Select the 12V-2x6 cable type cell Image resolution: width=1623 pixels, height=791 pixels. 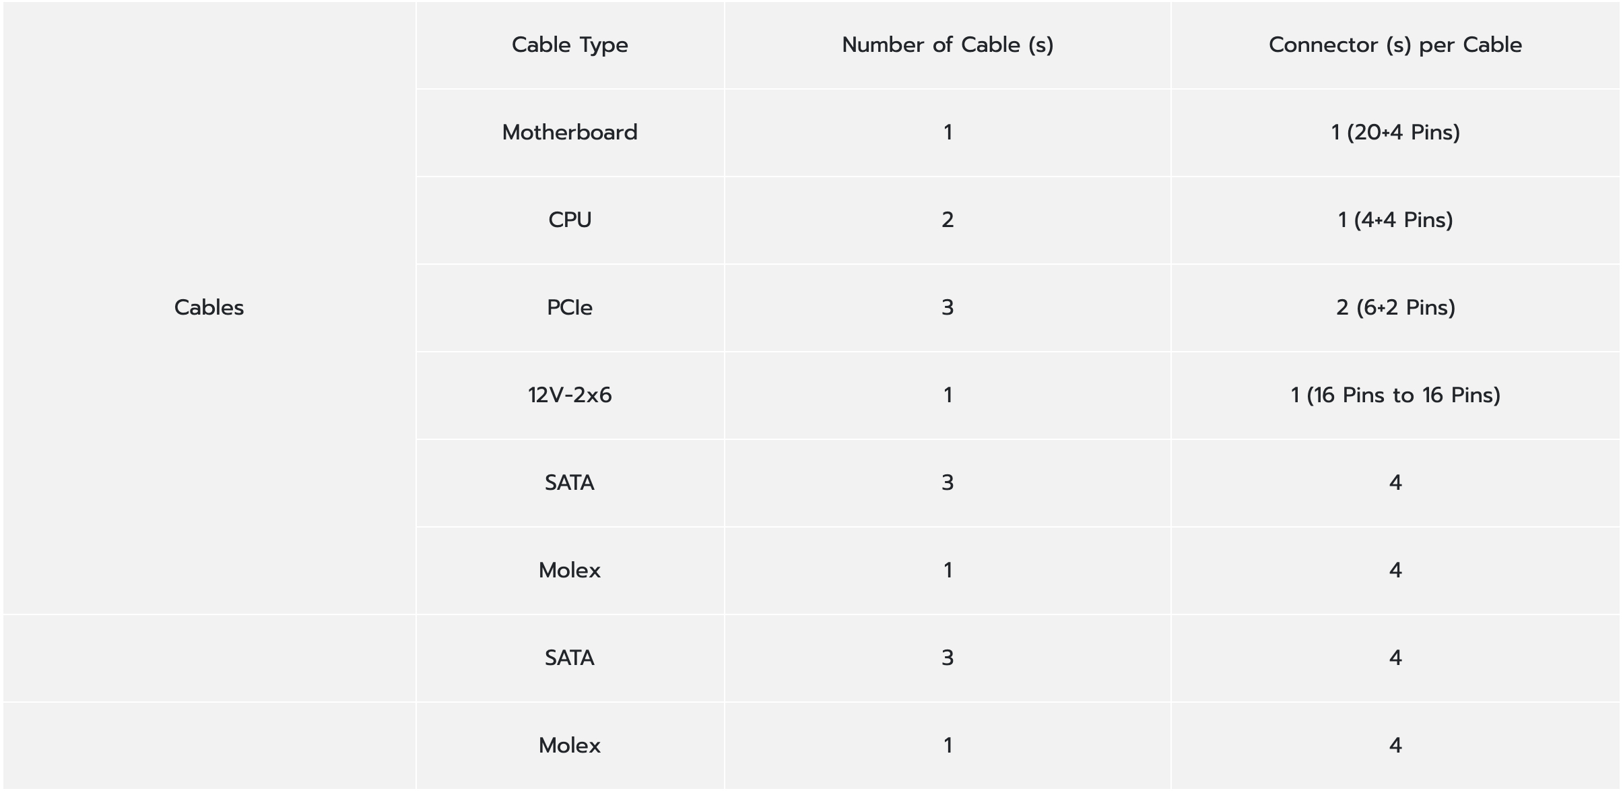click(x=570, y=395)
